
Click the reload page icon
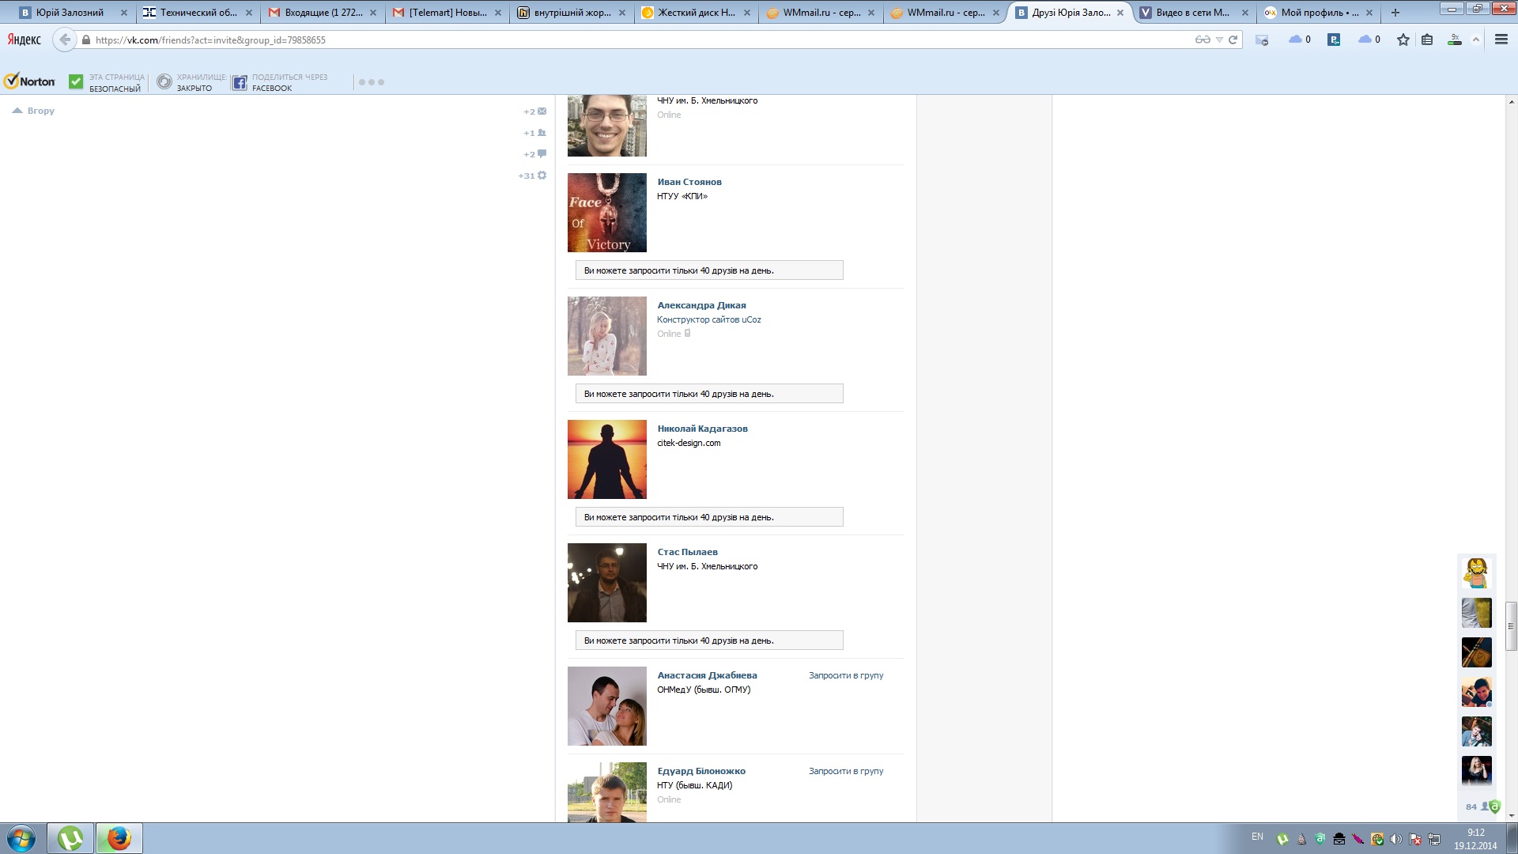(x=1233, y=40)
